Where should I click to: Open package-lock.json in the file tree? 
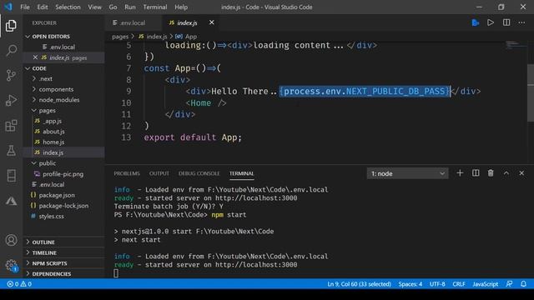point(63,206)
